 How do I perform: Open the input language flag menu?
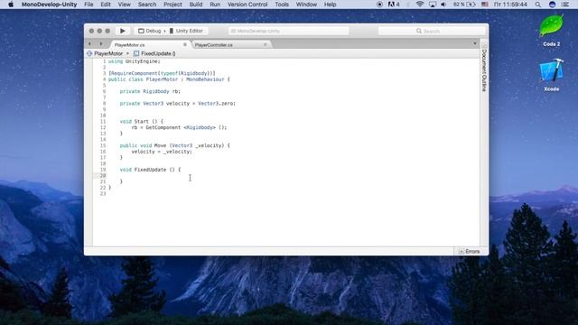485,5
